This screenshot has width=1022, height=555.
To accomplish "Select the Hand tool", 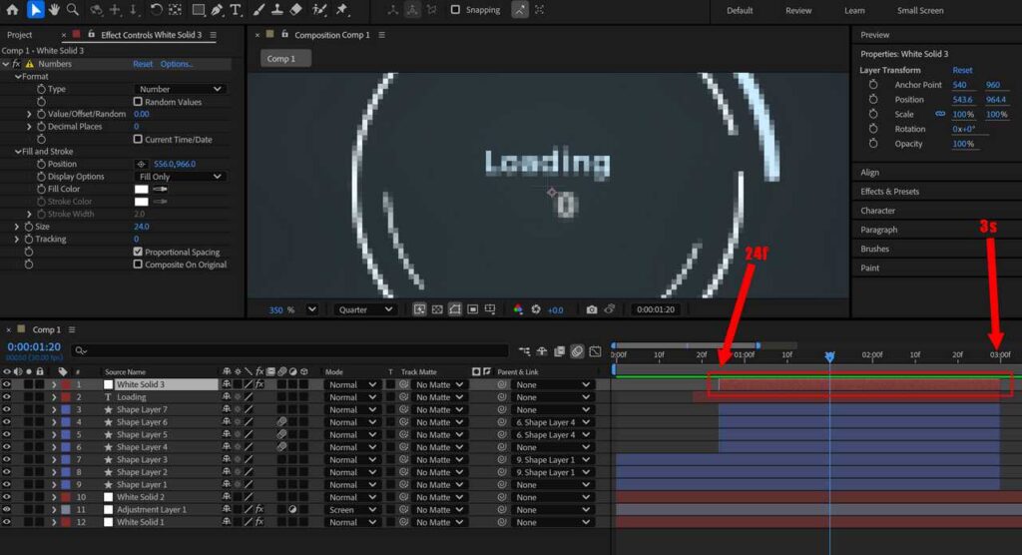I will 54,10.
